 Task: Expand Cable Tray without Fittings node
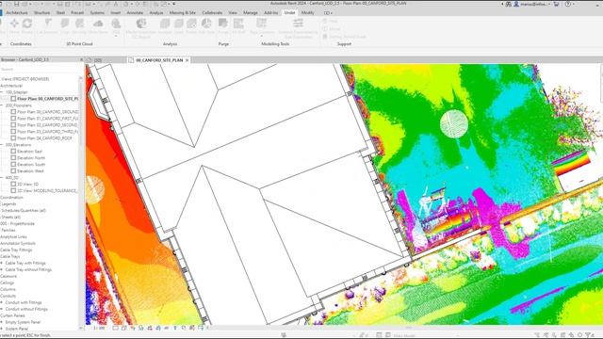[2, 270]
